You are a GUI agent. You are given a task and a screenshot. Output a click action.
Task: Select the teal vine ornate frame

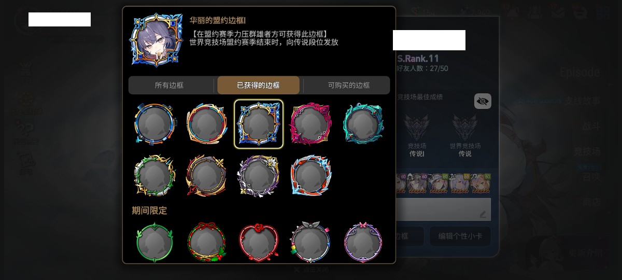click(363, 123)
